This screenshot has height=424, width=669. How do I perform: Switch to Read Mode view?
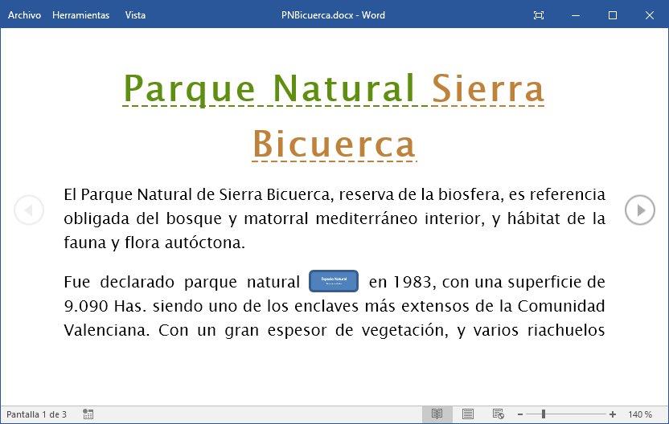click(x=437, y=414)
